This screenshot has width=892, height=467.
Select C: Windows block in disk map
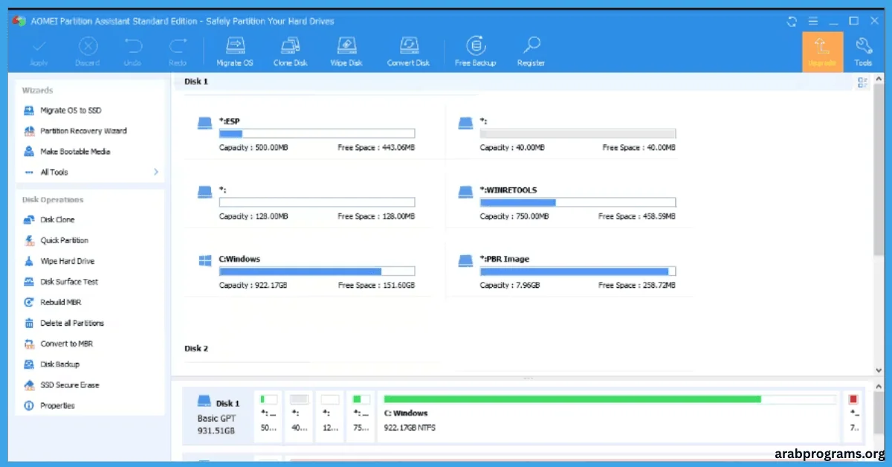tap(607, 415)
